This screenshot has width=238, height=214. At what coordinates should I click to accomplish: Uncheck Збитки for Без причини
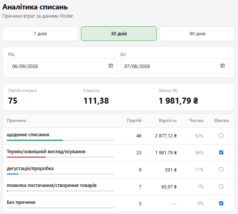tap(221, 203)
